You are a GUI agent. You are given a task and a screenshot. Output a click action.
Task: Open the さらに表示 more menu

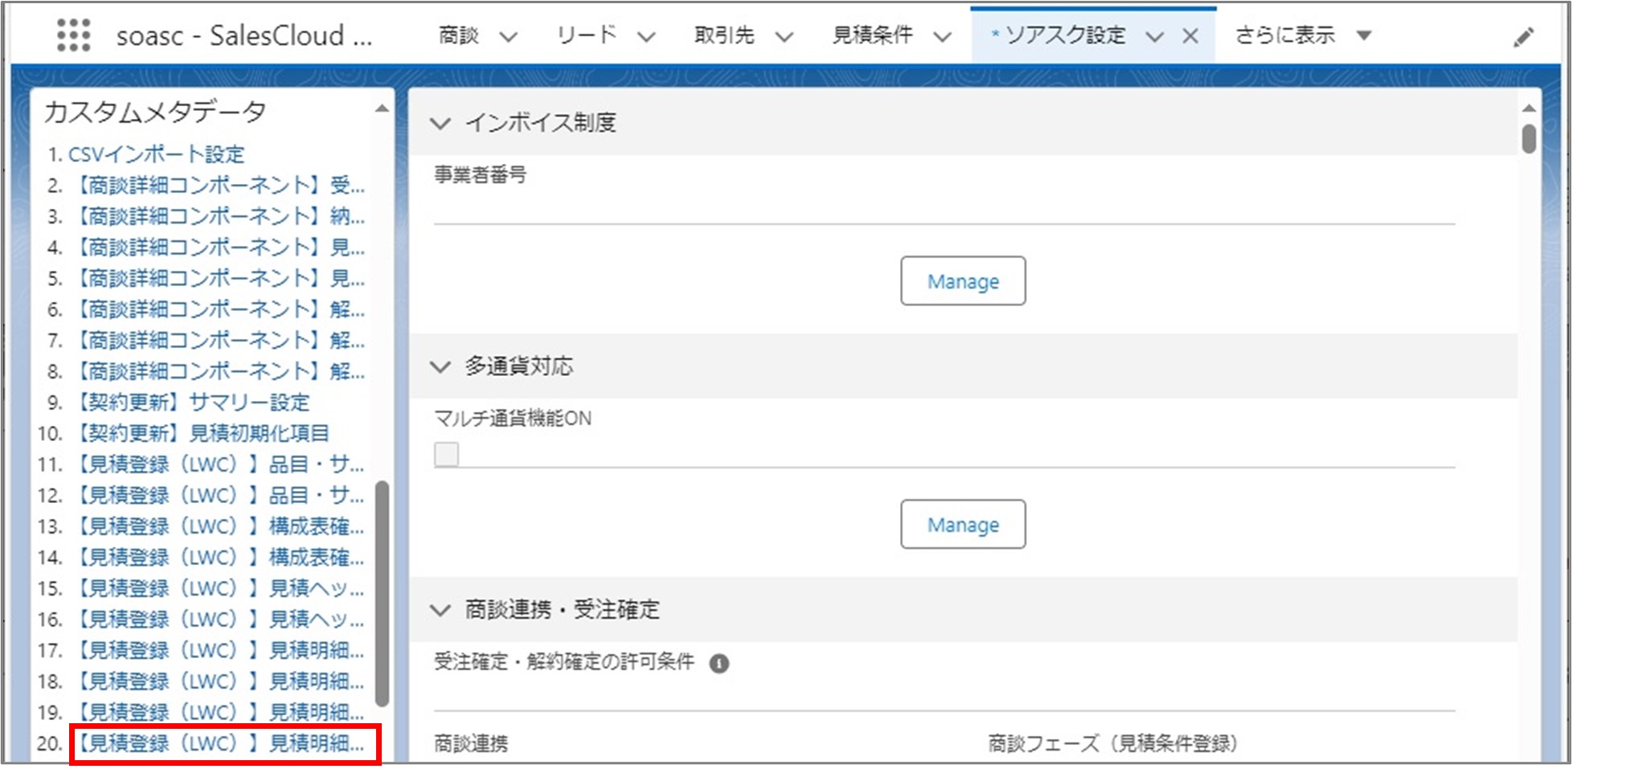(x=1302, y=35)
